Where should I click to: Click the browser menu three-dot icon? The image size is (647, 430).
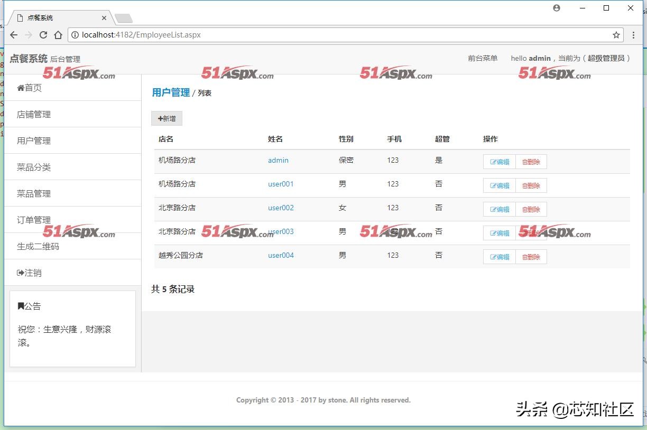tap(633, 35)
